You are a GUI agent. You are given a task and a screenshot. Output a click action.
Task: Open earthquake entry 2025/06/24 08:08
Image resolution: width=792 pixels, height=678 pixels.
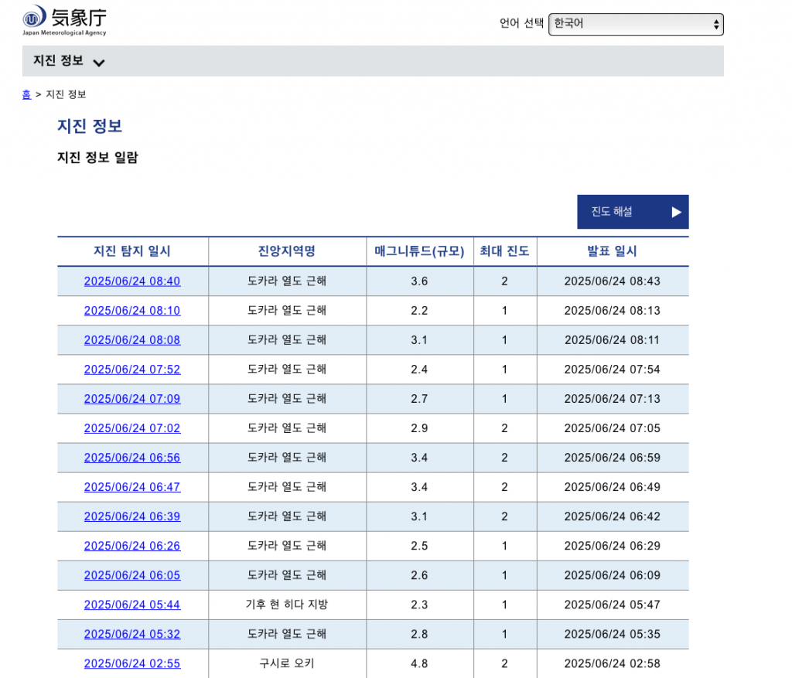point(132,340)
